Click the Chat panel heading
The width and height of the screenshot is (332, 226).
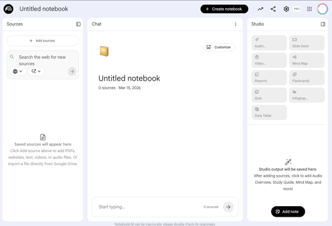(x=97, y=24)
